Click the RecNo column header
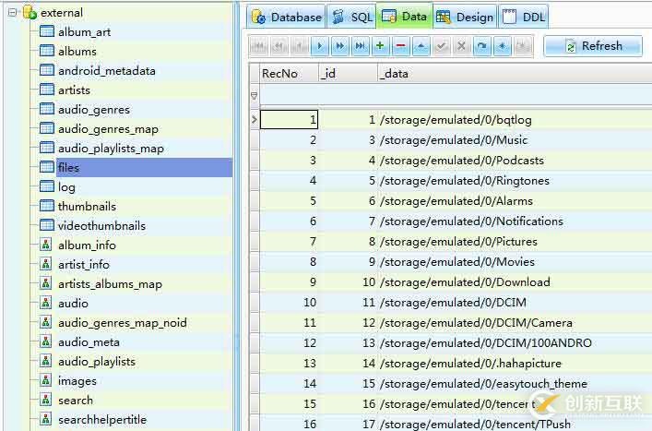 290,74
